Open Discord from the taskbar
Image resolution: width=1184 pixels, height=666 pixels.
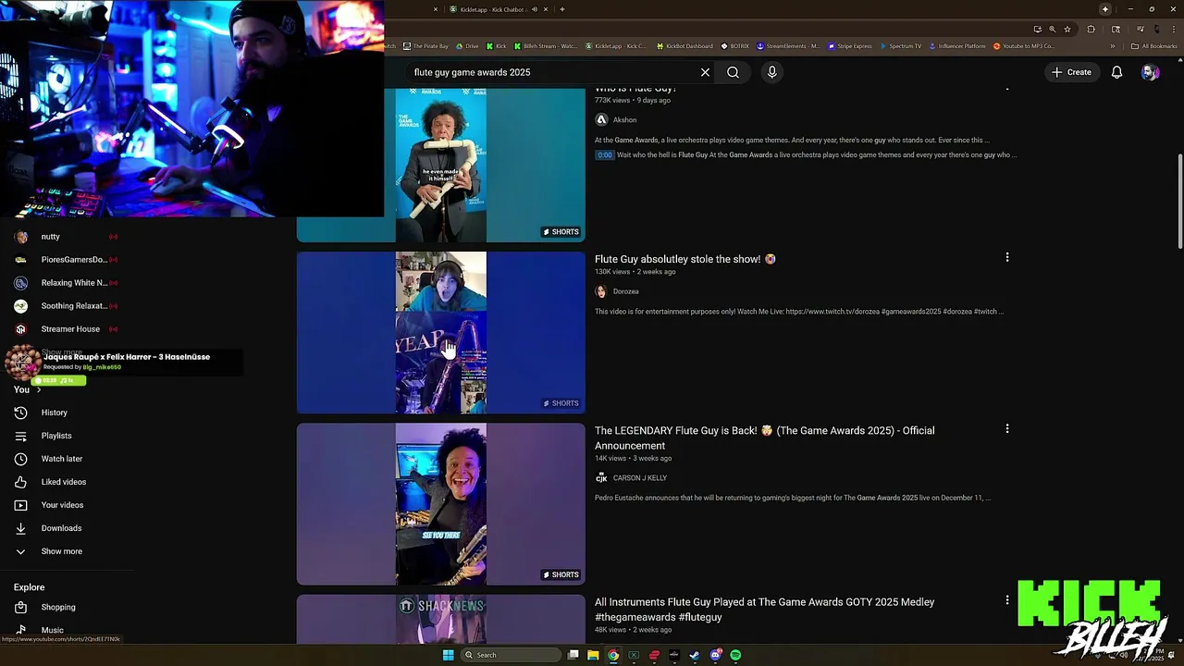715,655
